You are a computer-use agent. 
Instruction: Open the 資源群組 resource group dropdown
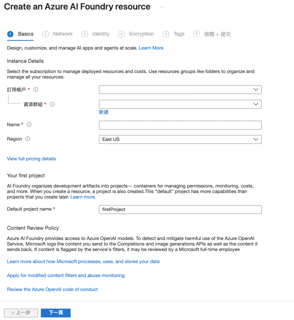pyautogui.click(x=180, y=104)
